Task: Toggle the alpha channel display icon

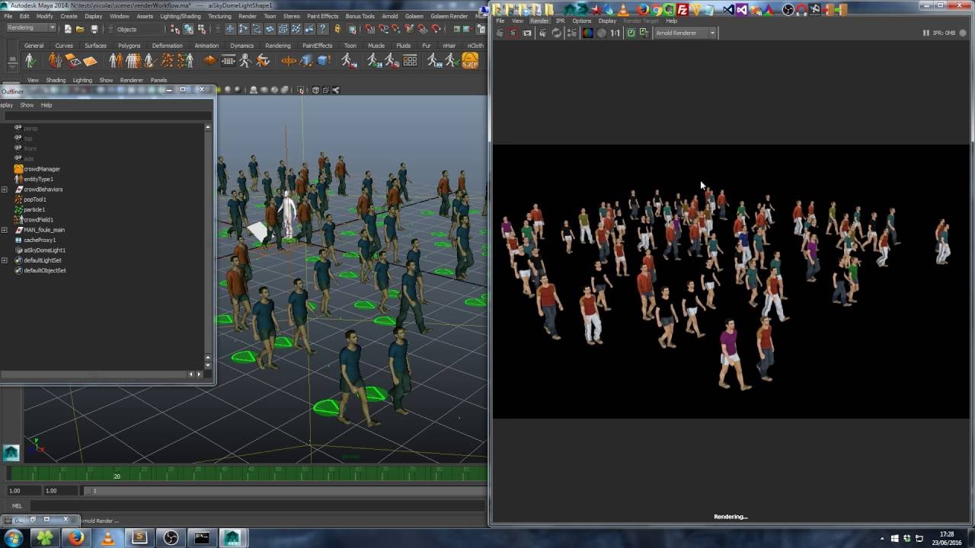Action: click(x=601, y=33)
